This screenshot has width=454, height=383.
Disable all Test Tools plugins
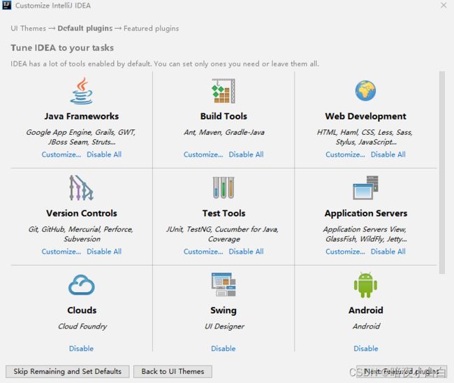[246, 252]
